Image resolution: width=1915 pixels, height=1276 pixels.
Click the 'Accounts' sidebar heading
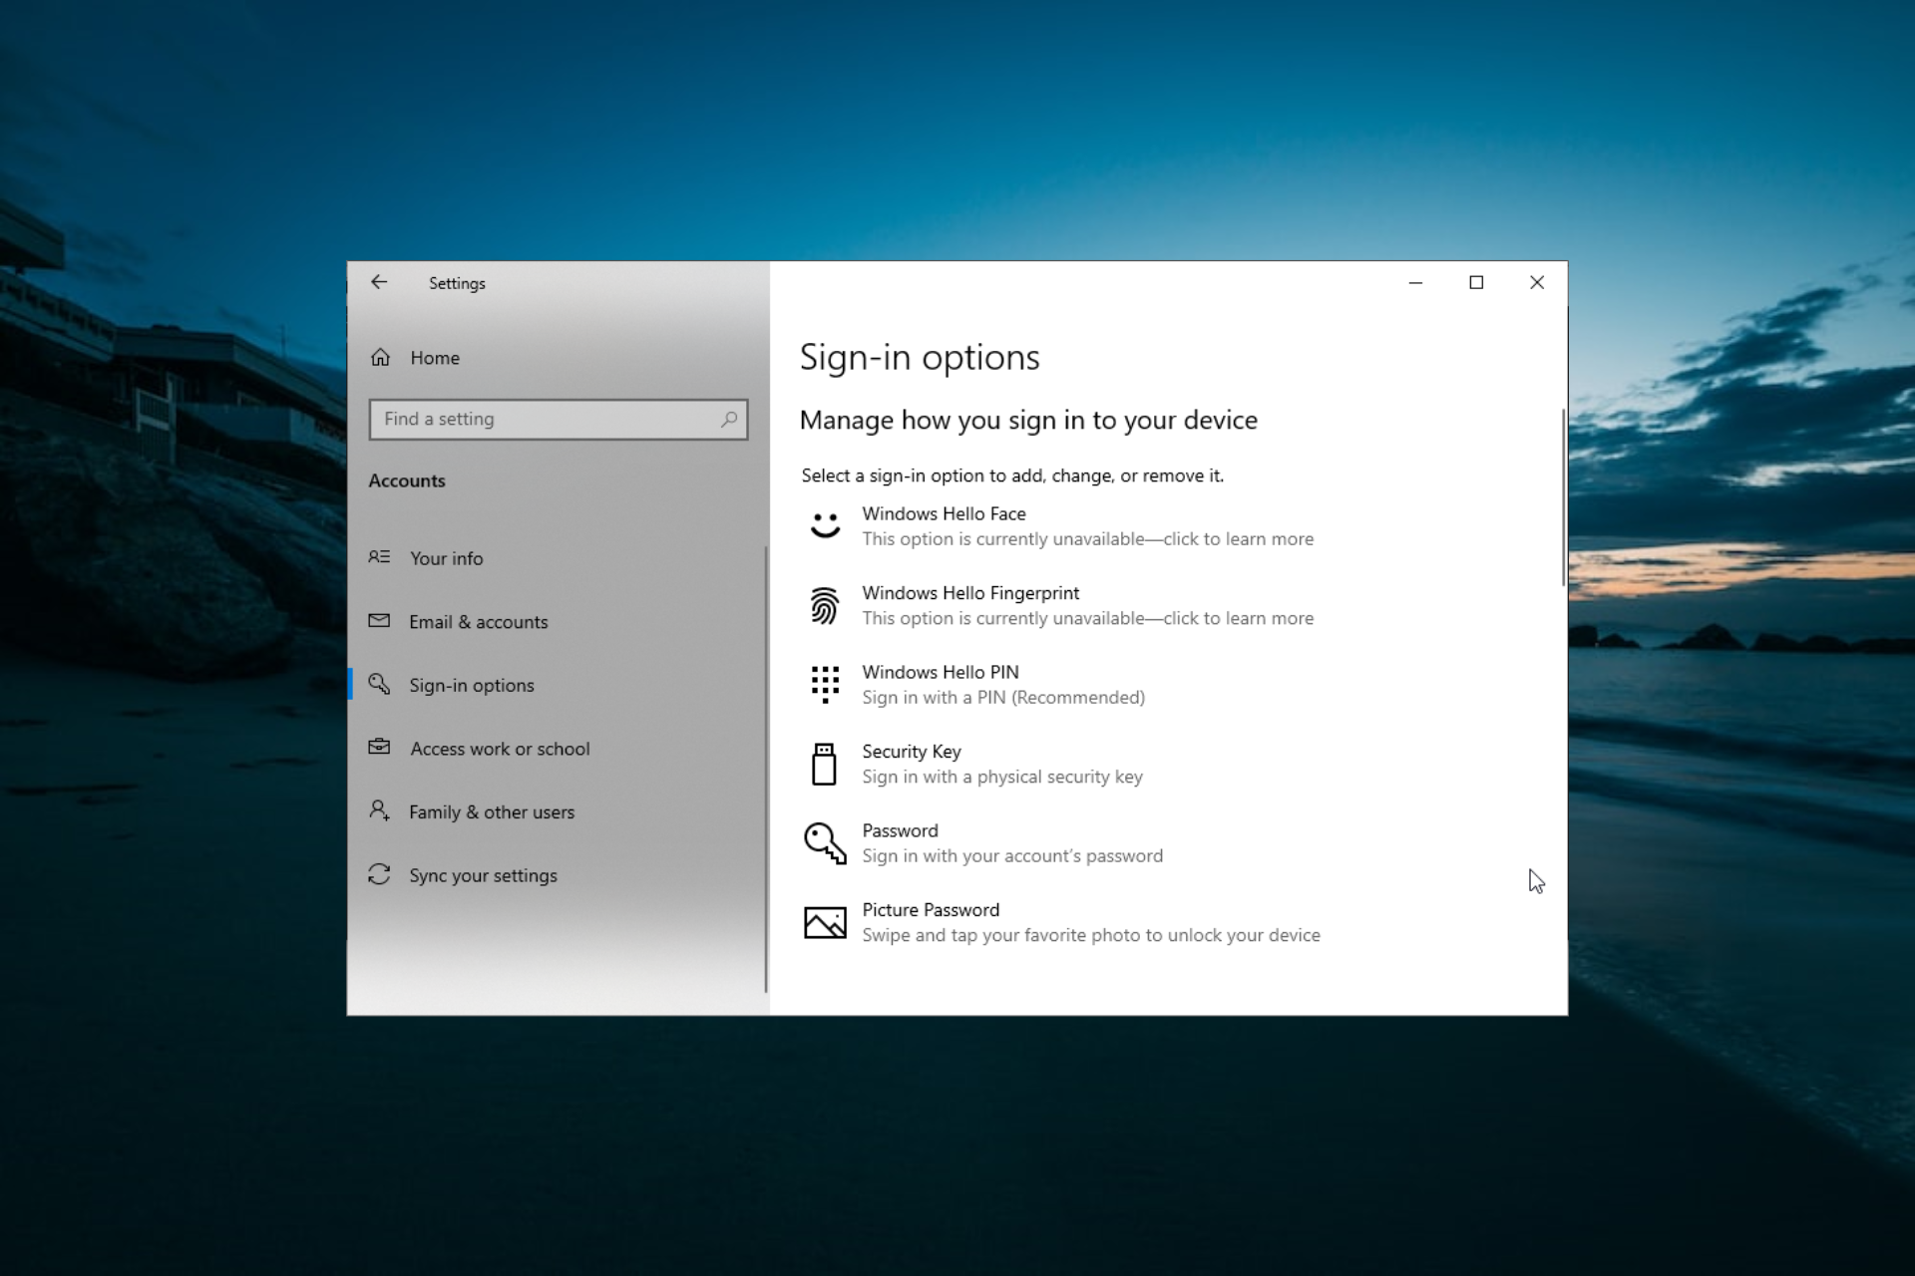pyautogui.click(x=407, y=480)
